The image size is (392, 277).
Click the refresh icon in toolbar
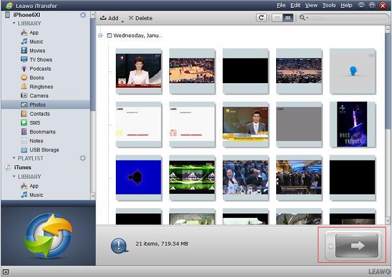[x=262, y=18]
